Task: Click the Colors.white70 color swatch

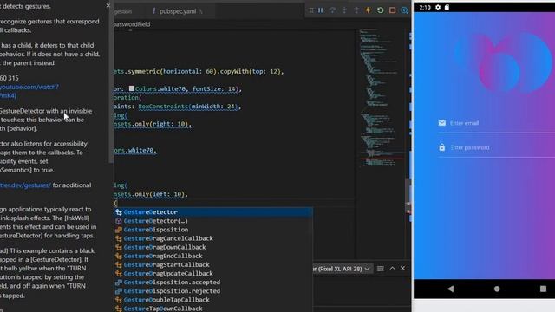Action: click(x=132, y=88)
